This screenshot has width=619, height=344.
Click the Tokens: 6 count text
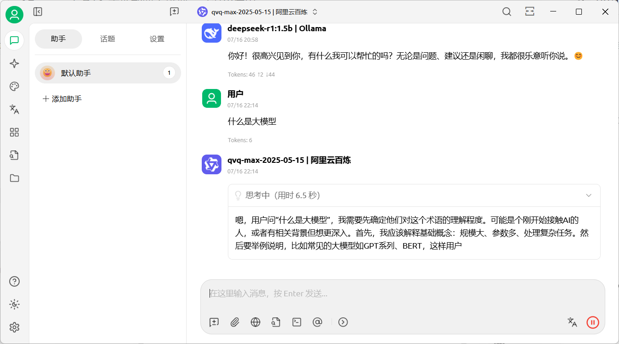240,140
